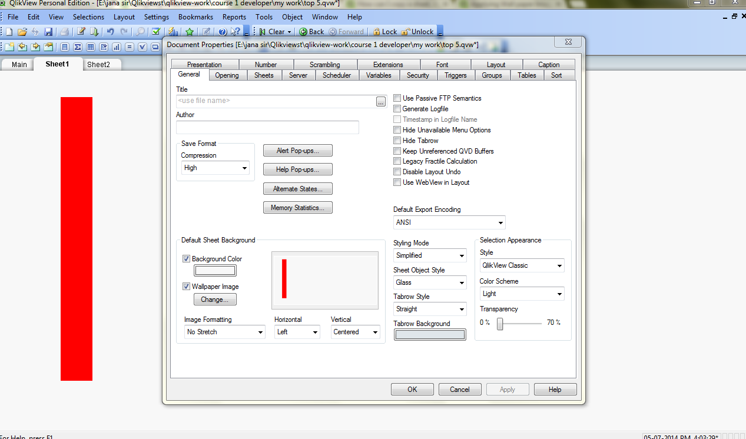This screenshot has height=439, width=746.
Task: Open the Compression dropdown
Action: (x=215, y=168)
